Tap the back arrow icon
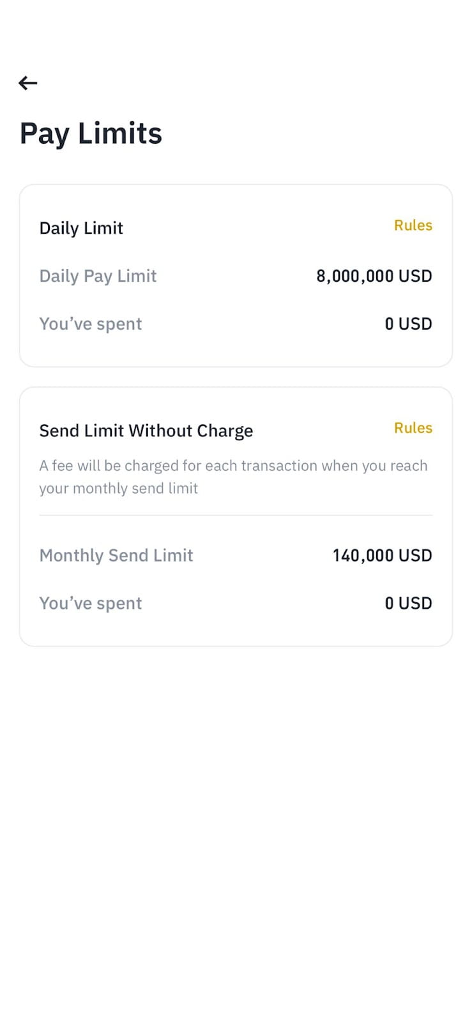 (x=28, y=82)
